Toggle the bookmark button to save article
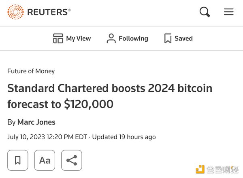 coord(18,160)
